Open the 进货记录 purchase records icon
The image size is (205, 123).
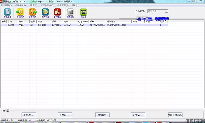pyautogui.click(x=20, y=13)
